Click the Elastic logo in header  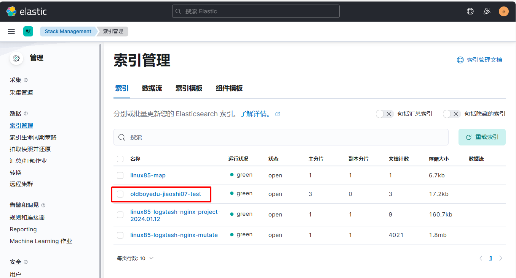[x=26, y=11]
